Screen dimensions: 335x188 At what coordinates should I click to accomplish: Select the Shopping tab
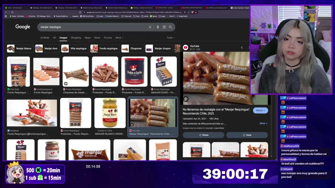pos(76,38)
